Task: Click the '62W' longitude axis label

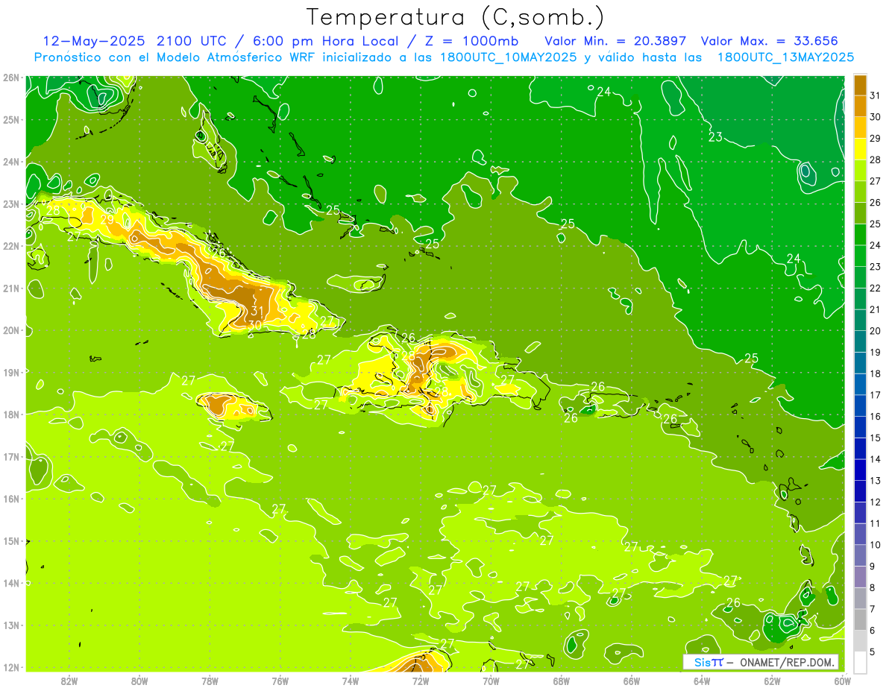Action: tap(772, 681)
